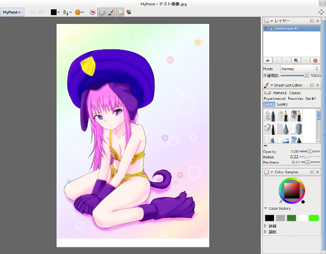Viewport: 326px width, 254px height.
Task: Close the Color Sampler panel
Action: coord(317,172)
